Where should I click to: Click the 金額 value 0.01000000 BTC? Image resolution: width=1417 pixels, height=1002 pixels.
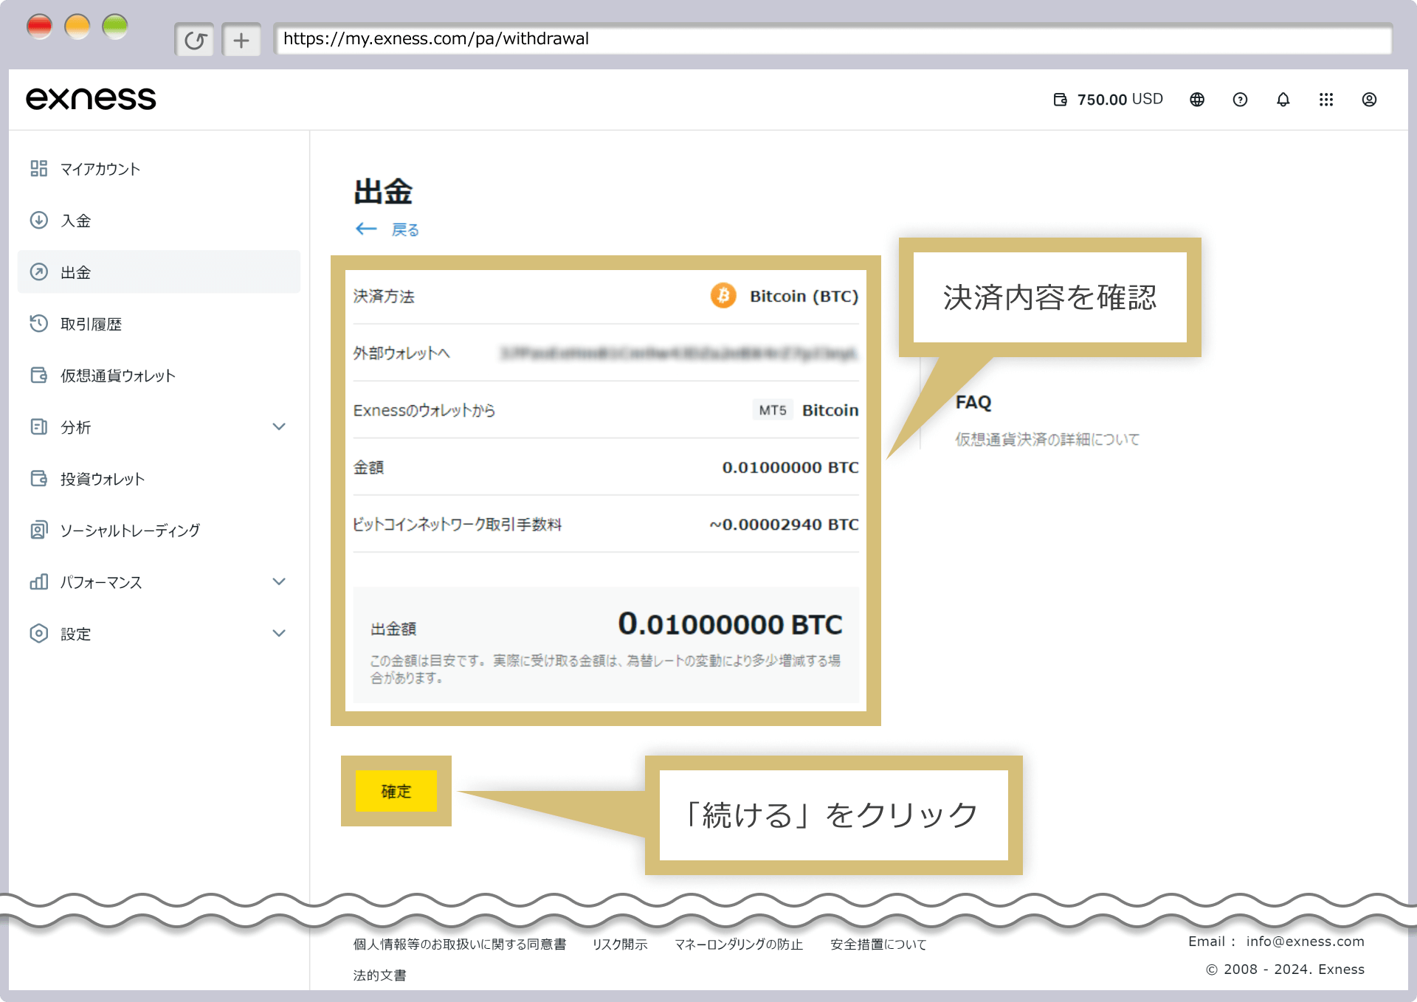coord(790,467)
